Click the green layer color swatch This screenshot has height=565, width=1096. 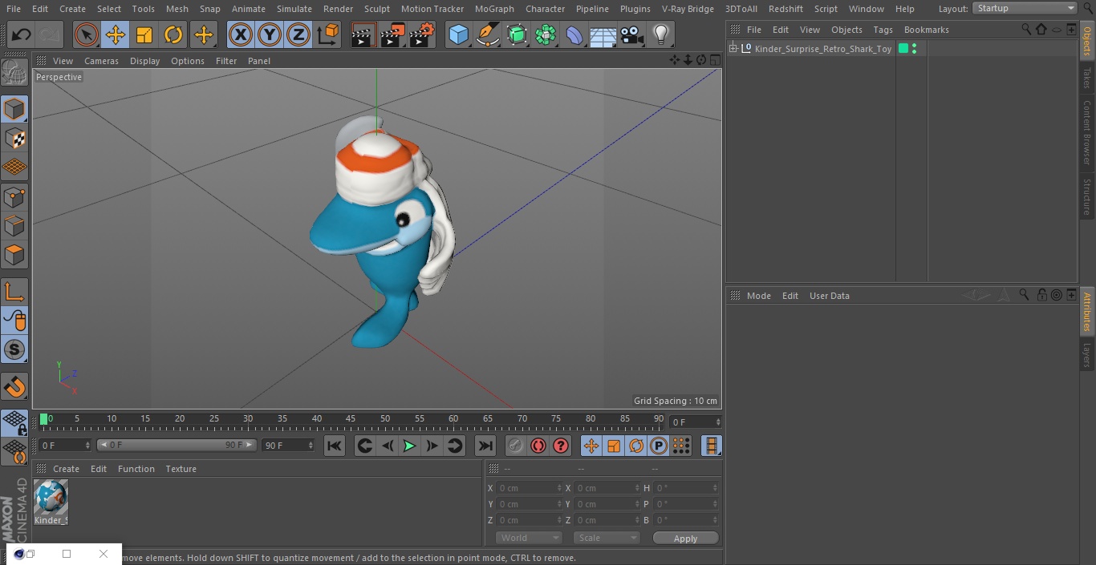pos(903,49)
